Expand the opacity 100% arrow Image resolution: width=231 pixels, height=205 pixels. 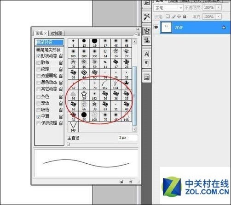219,7
